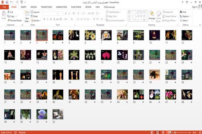Select slide 19 thumbnail with pink flower

(106, 55)
